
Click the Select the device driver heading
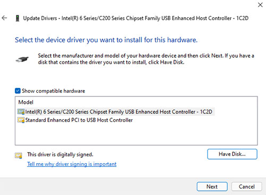[106, 40]
